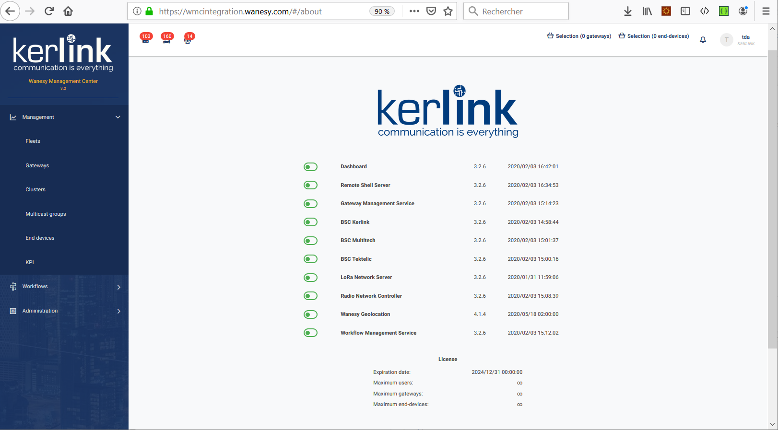Open the tda user avatar
Image resolution: width=778 pixels, height=430 pixels.
click(726, 40)
